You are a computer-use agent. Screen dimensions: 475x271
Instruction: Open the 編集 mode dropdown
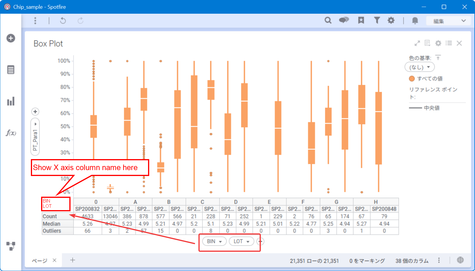[x=449, y=21]
